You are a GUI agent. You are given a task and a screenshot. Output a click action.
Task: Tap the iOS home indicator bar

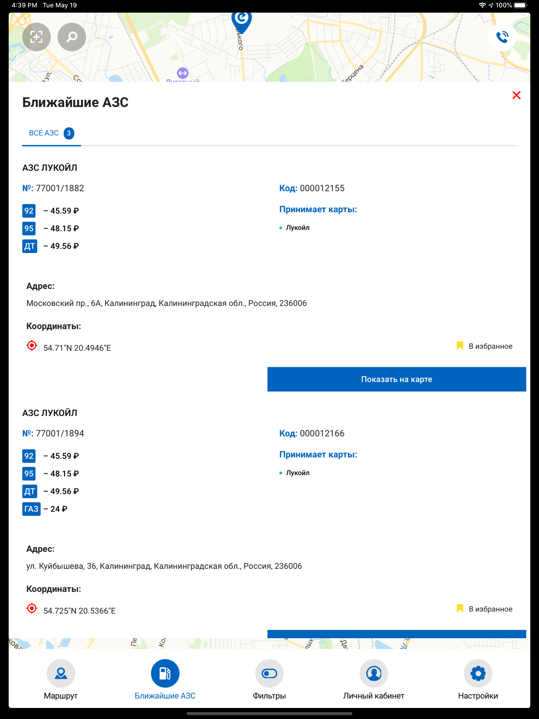pyautogui.click(x=269, y=714)
